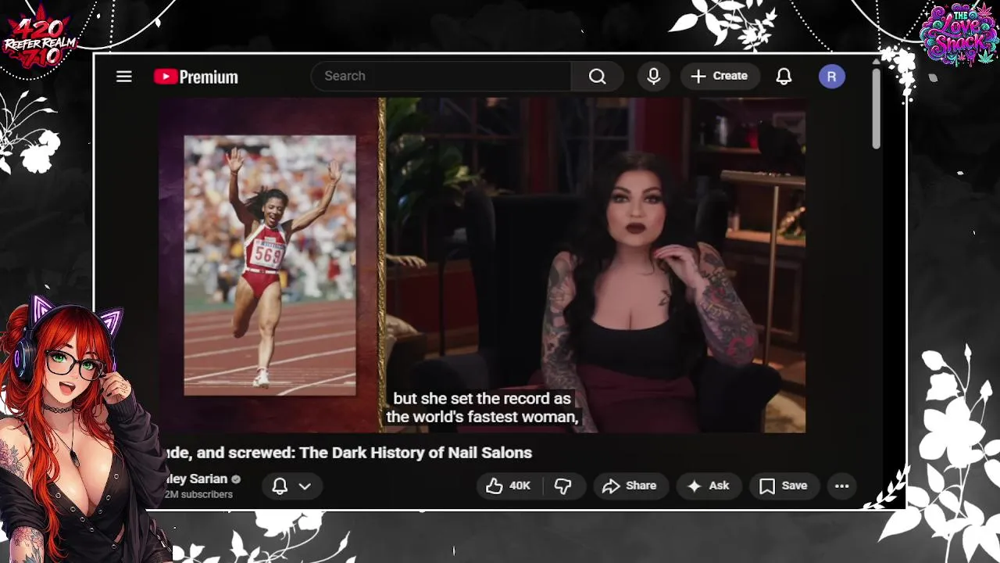Share the video via Share button
1000x563 pixels.
coord(630,486)
